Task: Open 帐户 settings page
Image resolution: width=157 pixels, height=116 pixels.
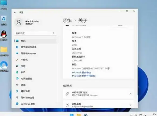Action: click(35, 72)
